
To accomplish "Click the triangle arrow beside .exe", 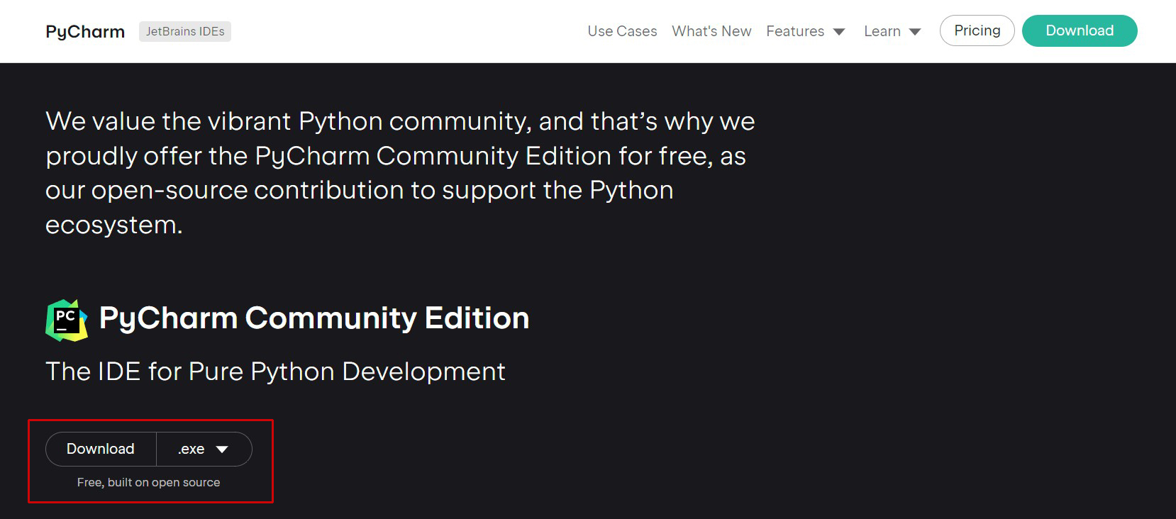I will coord(222,450).
